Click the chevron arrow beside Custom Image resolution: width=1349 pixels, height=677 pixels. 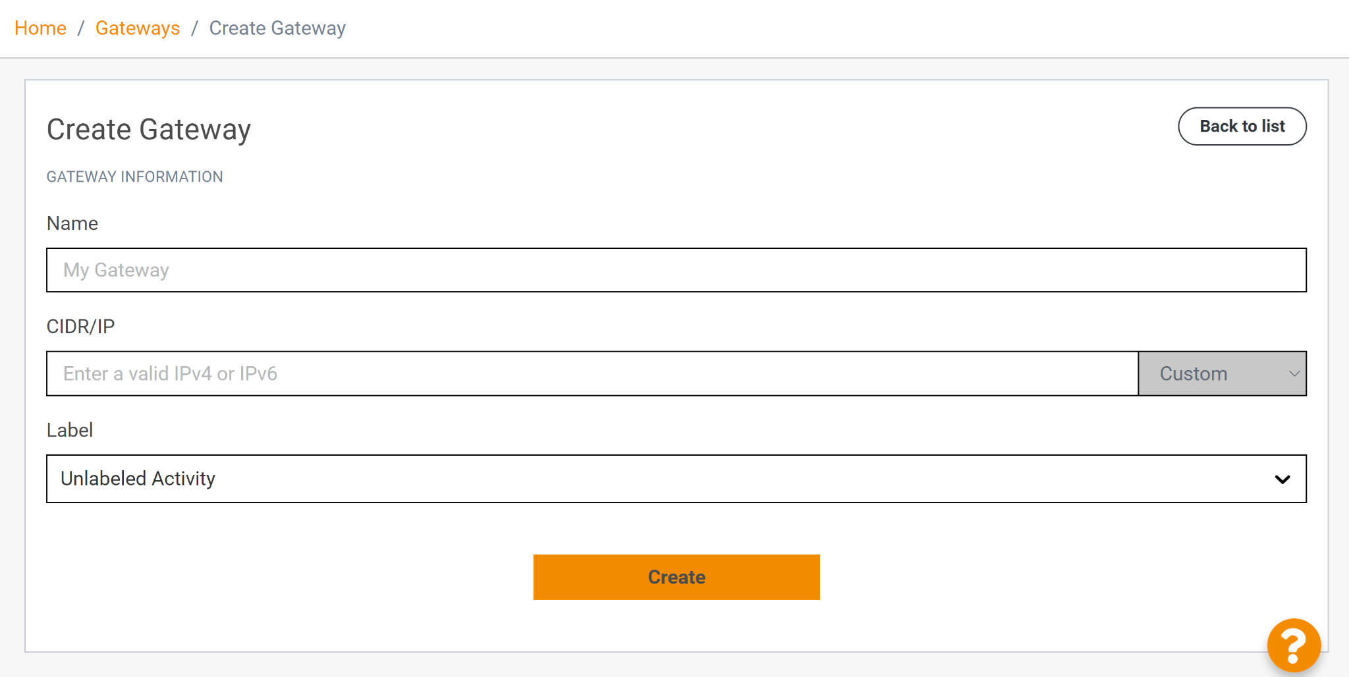coord(1294,373)
